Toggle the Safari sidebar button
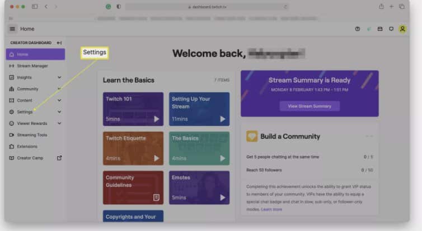 click(35, 7)
